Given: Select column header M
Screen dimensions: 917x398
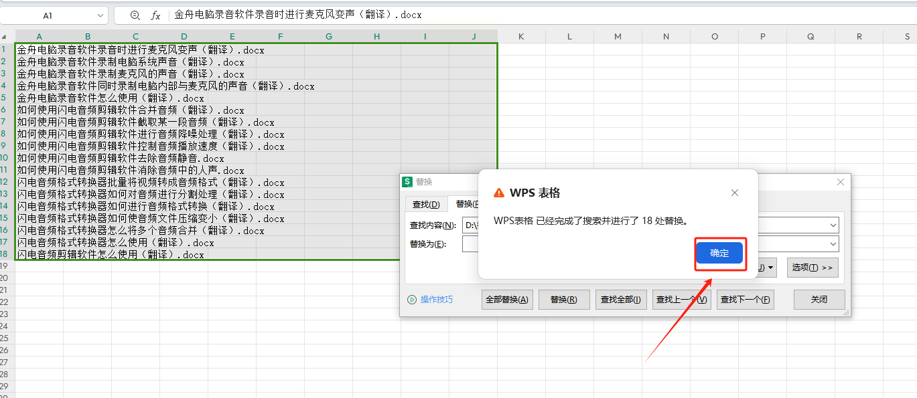Looking at the screenshot, I should (618, 36).
